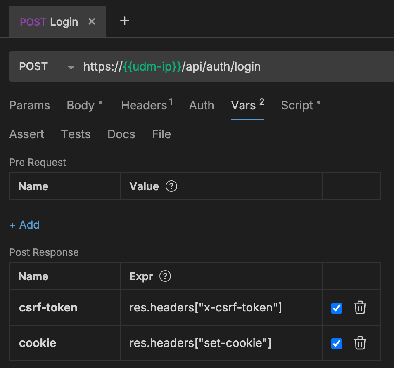This screenshot has width=394, height=368.
Task: Click the request URL field
Action: (231, 66)
